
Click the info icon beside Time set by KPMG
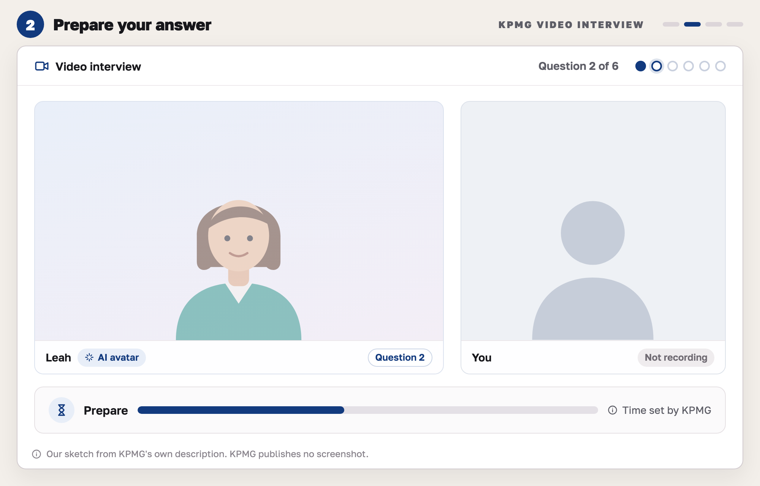[613, 410]
